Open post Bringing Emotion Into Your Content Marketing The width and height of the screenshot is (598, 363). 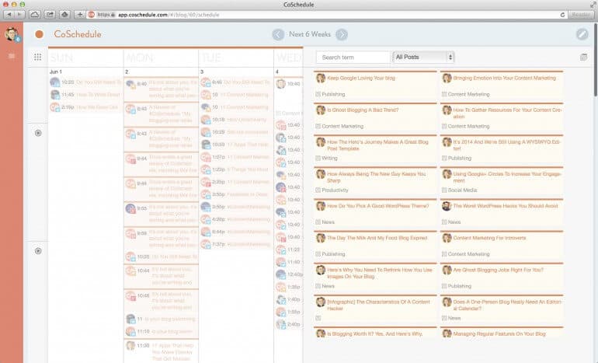point(504,78)
